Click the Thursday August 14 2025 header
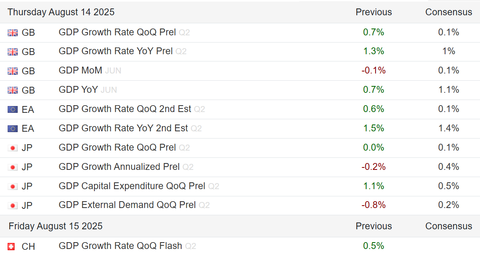 pyautogui.click(x=61, y=12)
